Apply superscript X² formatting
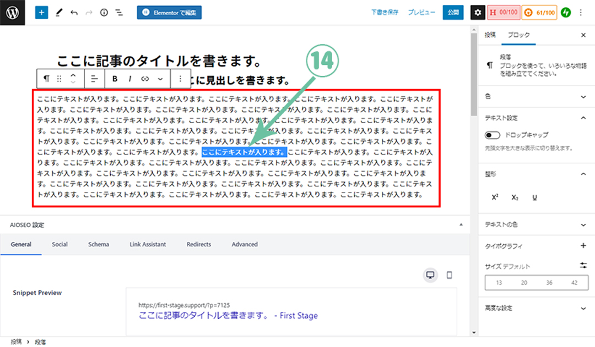595x347 pixels. click(x=495, y=197)
